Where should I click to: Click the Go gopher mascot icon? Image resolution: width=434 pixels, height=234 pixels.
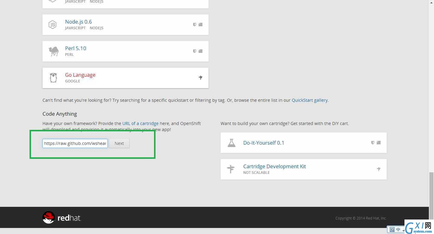(x=53, y=78)
